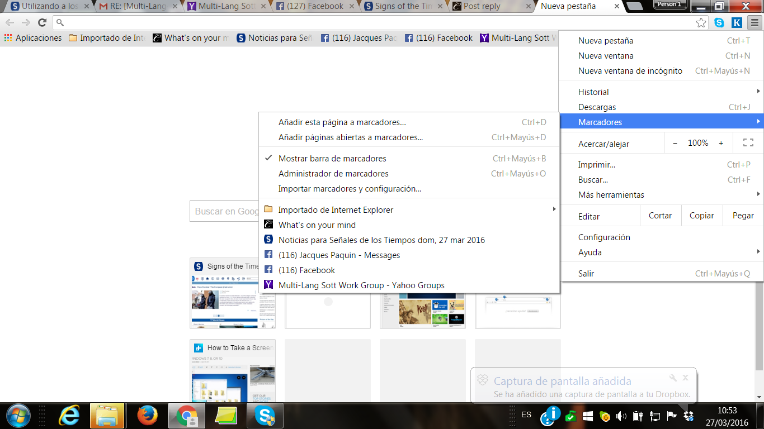Viewport: 764px width, 429px height.
Task: Toggle Mostrar barra de marcadores option
Action: pos(332,159)
